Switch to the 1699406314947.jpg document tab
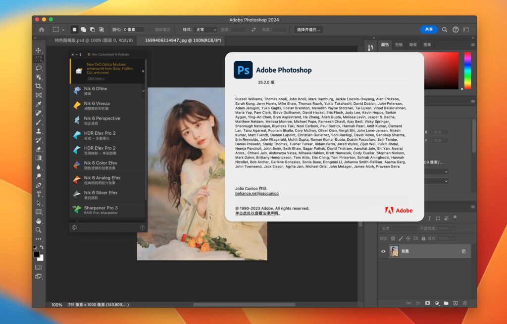Viewport: 507px width, 324px height. (x=183, y=40)
